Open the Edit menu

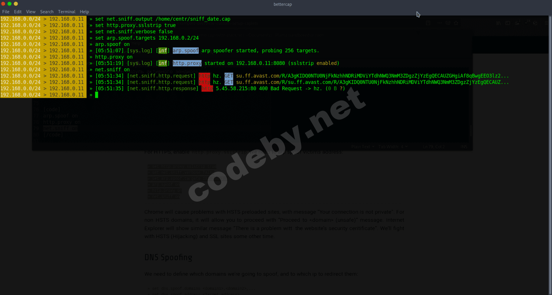(18, 12)
